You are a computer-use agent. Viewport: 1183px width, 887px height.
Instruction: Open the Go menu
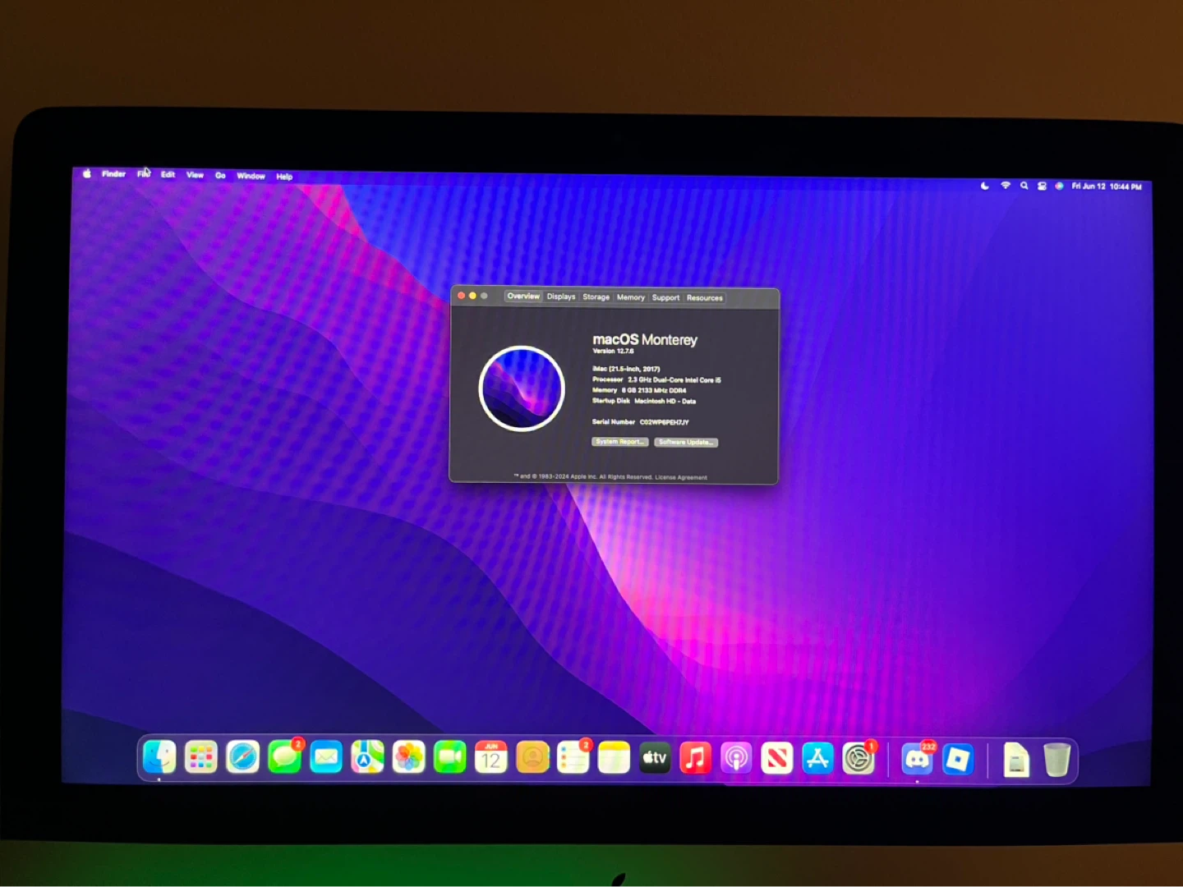(220, 176)
